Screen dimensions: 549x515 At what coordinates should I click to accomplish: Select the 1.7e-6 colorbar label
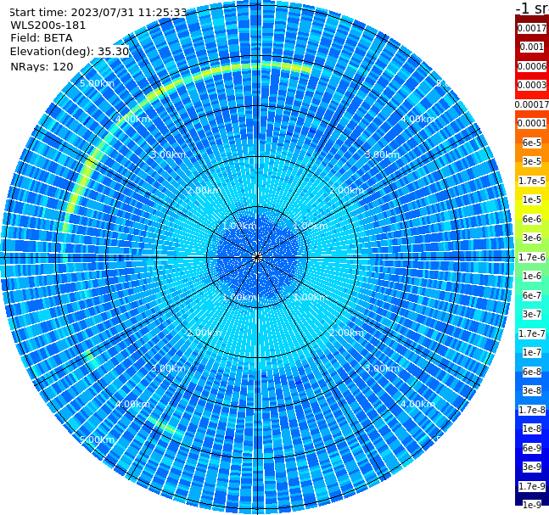click(x=532, y=257)
